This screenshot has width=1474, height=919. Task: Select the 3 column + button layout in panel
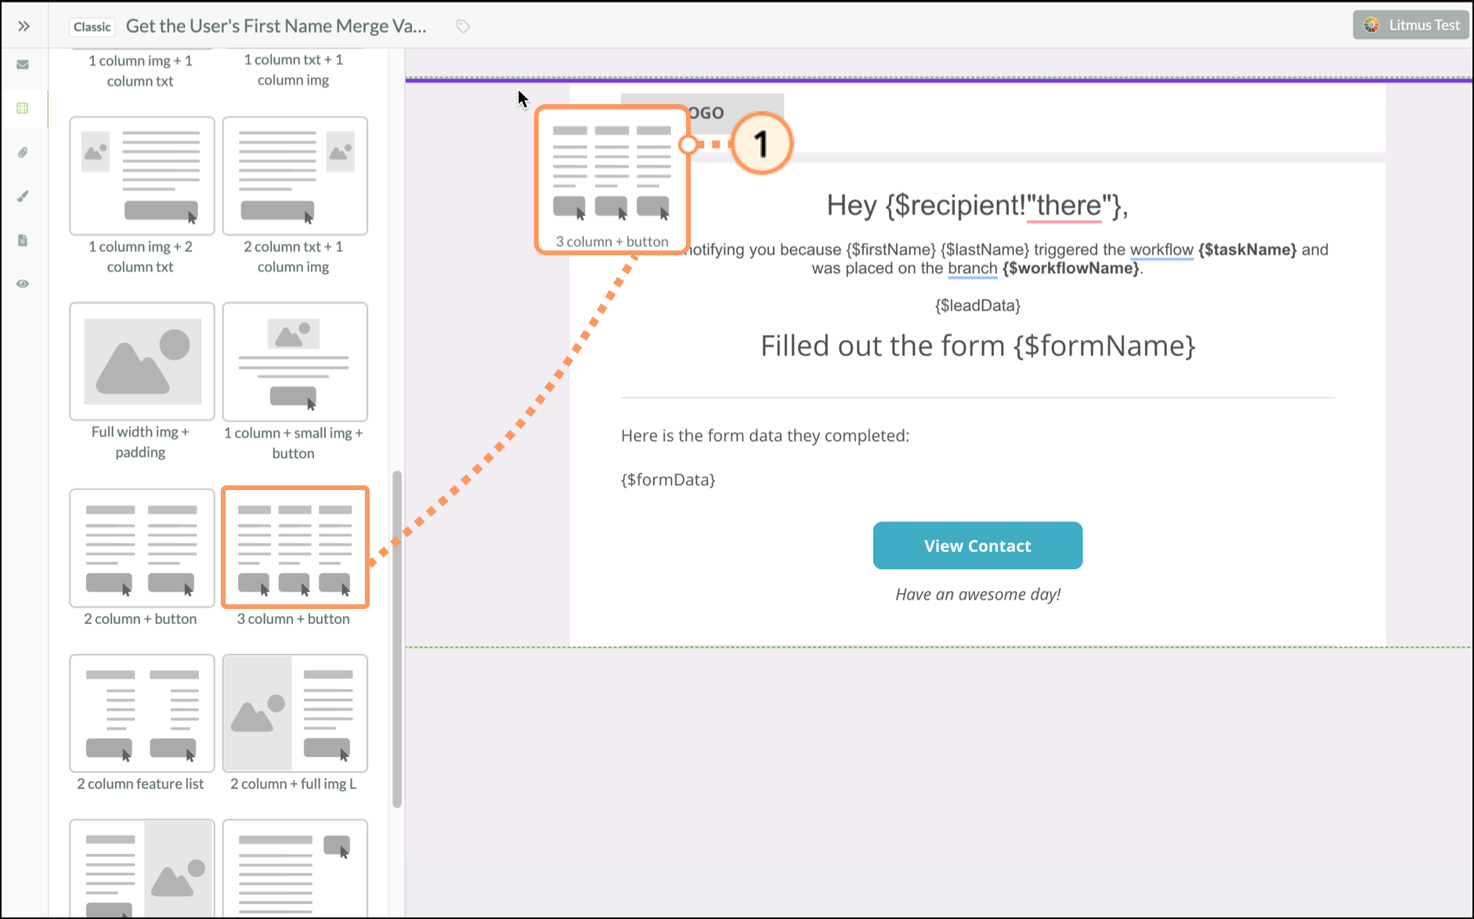295,547
